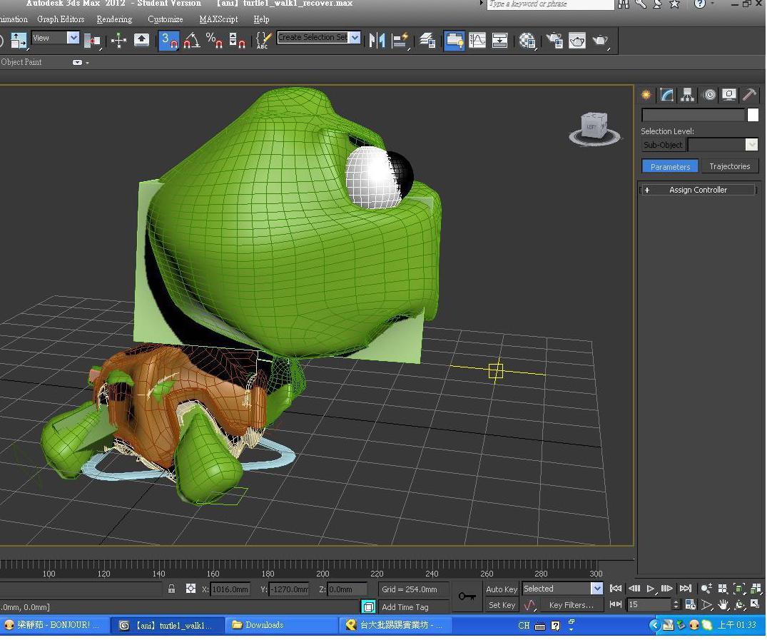Switch to the Modify command panel
Screen dimensions: 767x640
tap(666, 94)
